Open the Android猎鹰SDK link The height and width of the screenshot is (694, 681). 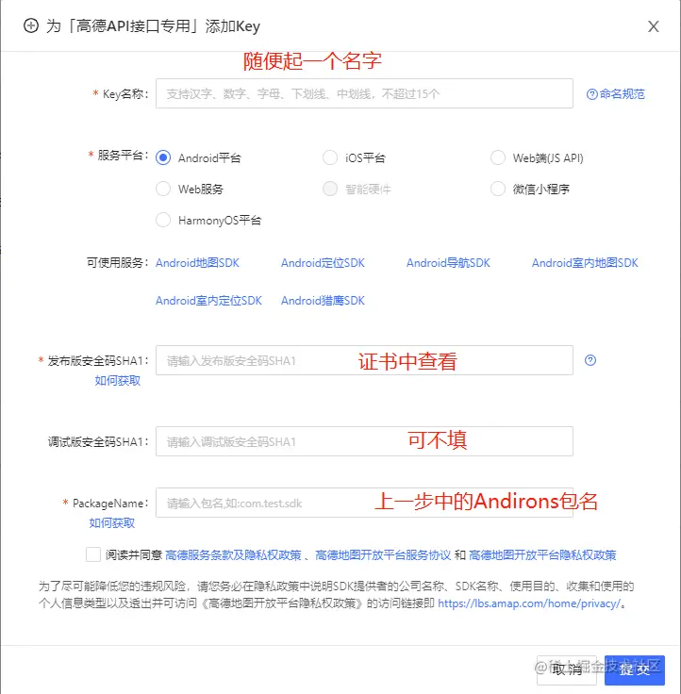(x=323, y=301)
